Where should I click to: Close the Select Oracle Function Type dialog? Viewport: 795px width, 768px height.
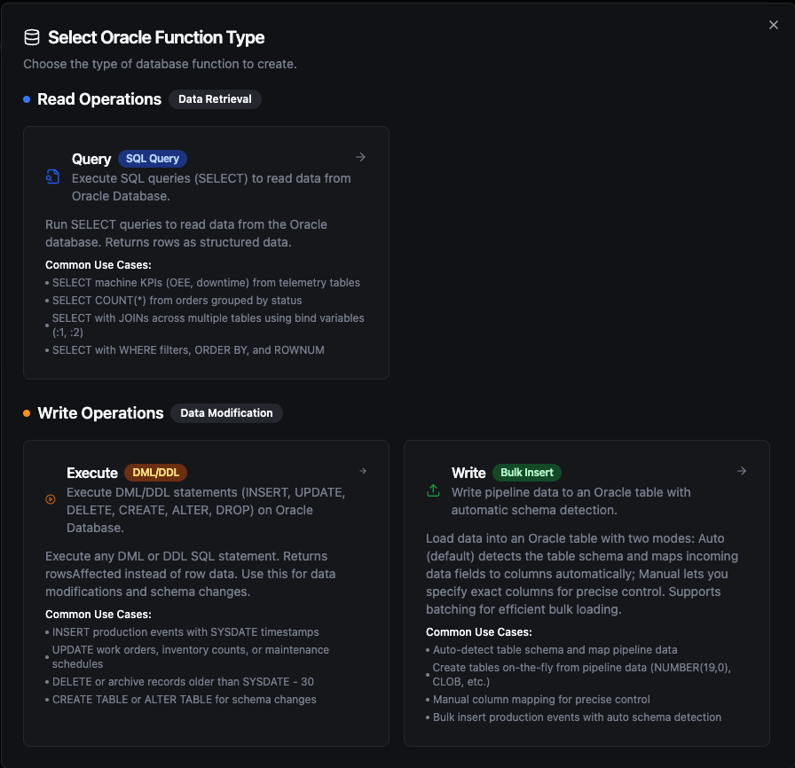tap(773, 25)
